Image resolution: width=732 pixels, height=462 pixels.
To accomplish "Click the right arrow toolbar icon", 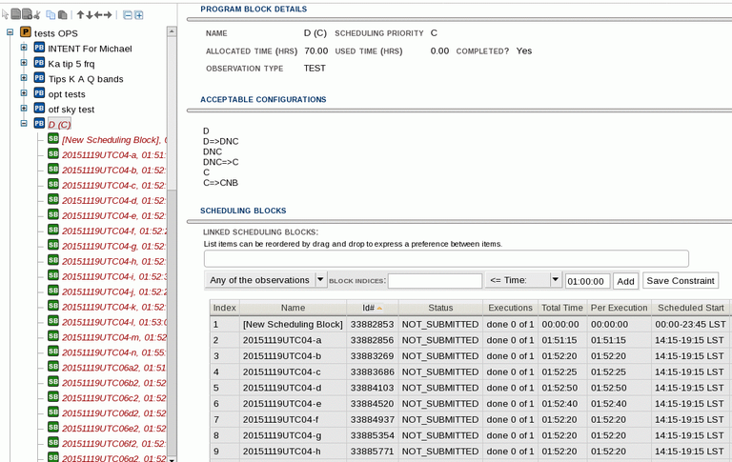I will (x=109, y=15).
